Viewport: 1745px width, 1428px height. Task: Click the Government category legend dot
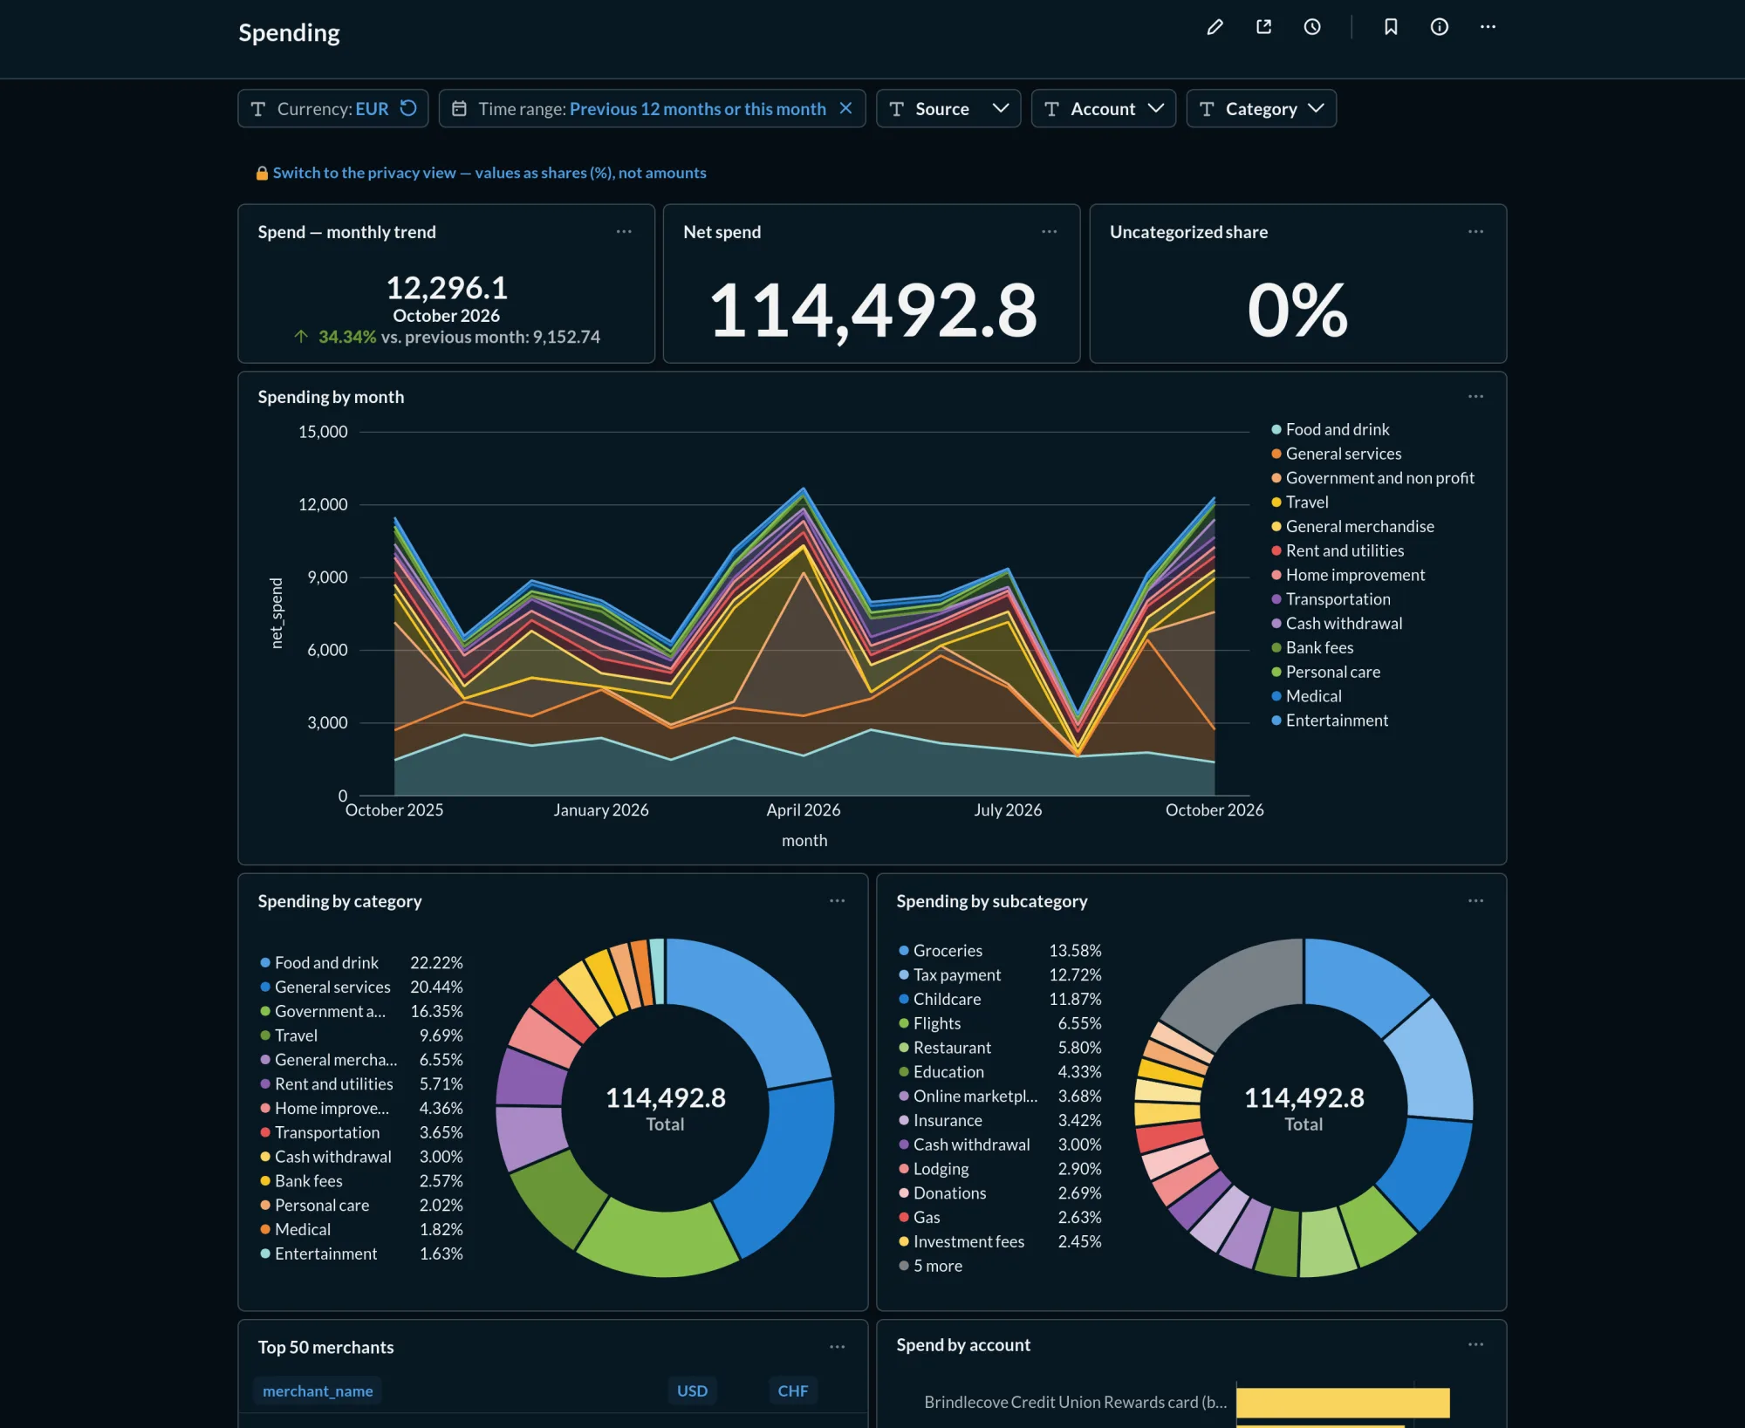(265, 1011)
